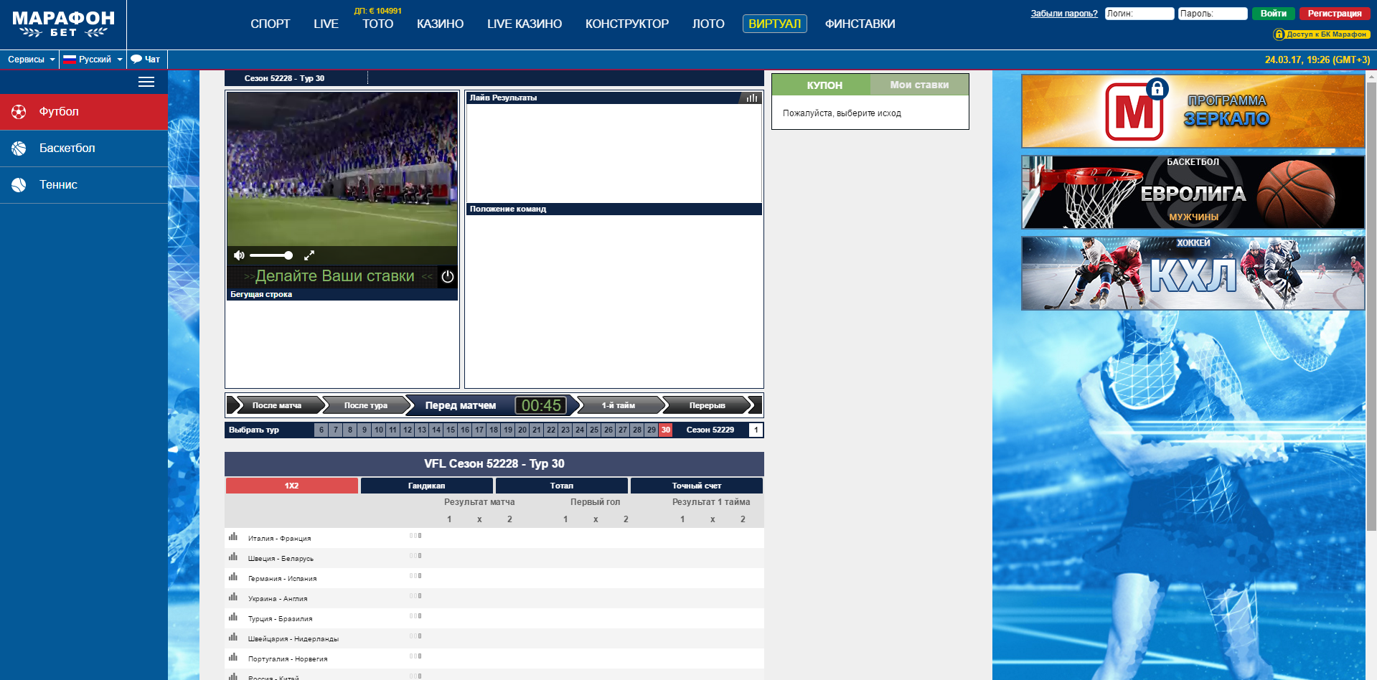Image resolution: width=1377 pixels, height=680 pixels.
Task: Select Футбол in the sidebar
Action: coord(84,112)
